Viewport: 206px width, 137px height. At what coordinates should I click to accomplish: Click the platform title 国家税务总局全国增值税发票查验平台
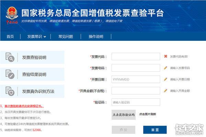coord(93,13)
